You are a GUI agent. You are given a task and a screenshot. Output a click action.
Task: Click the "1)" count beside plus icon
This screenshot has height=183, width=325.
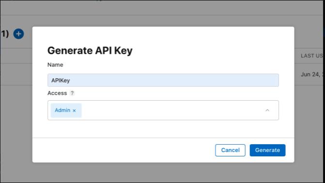pyautogui.click(x=4, y=33)
